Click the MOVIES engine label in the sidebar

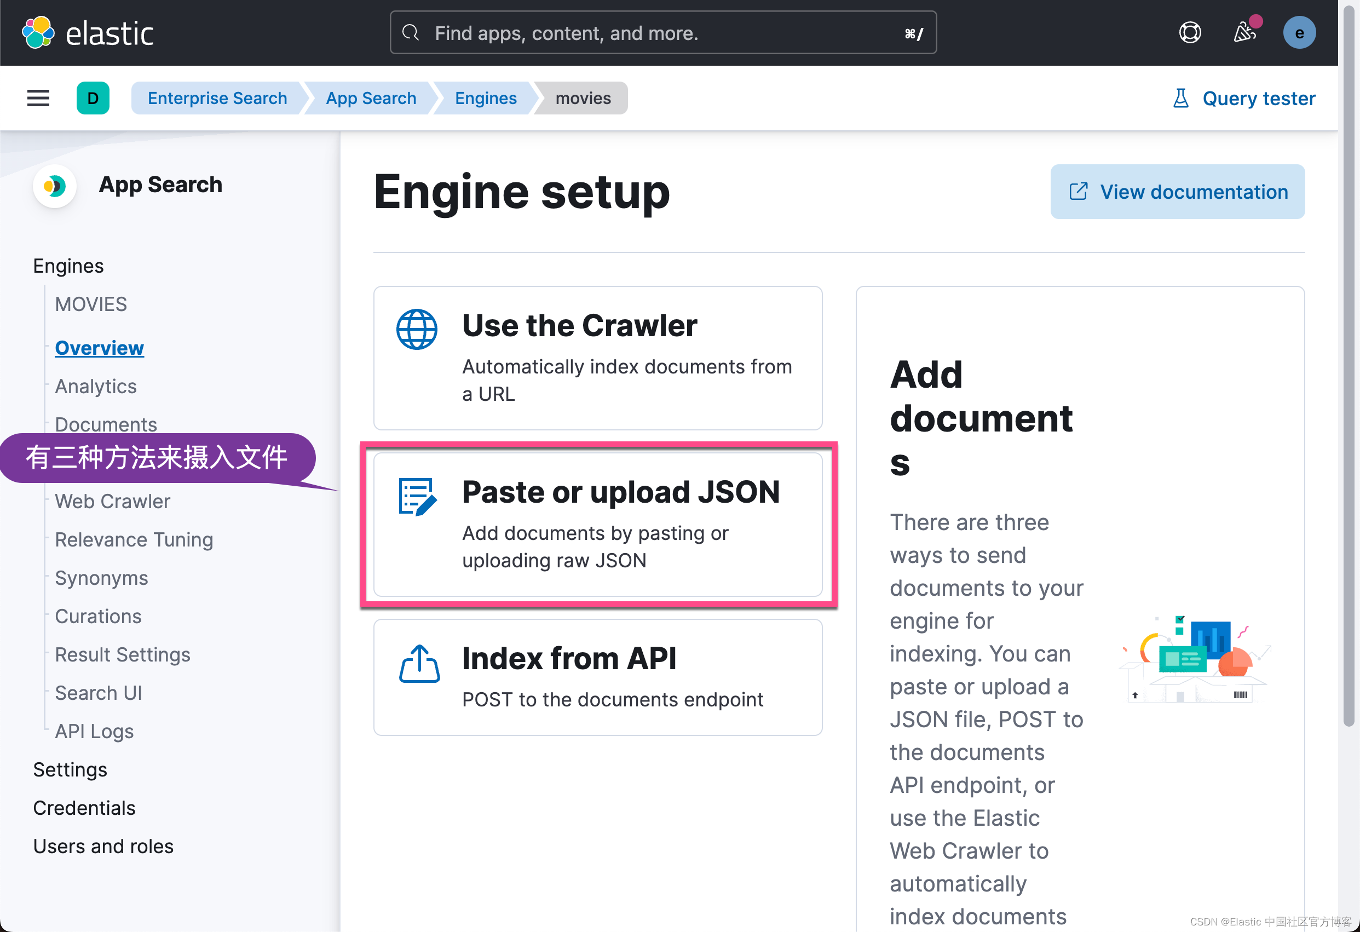(91, 304)
